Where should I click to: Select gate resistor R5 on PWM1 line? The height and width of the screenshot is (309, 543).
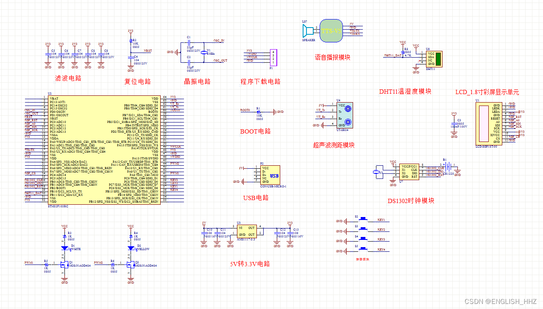click(x=46, y=264)
